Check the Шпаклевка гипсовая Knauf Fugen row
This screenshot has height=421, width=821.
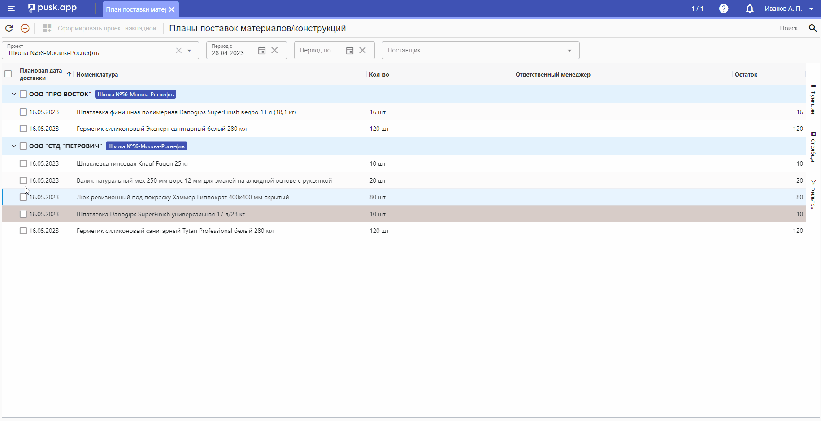pyautogui.click(x=23, y=163)
